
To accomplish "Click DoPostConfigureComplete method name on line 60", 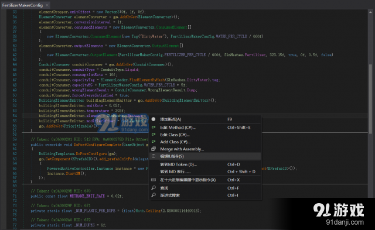I will (x=98, y=145).
